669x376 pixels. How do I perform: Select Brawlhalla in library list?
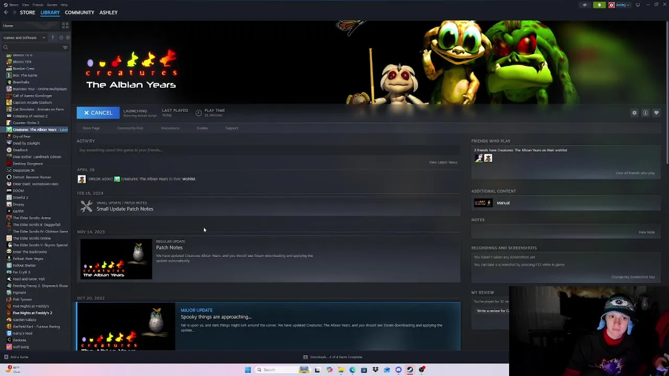point(21,82)
